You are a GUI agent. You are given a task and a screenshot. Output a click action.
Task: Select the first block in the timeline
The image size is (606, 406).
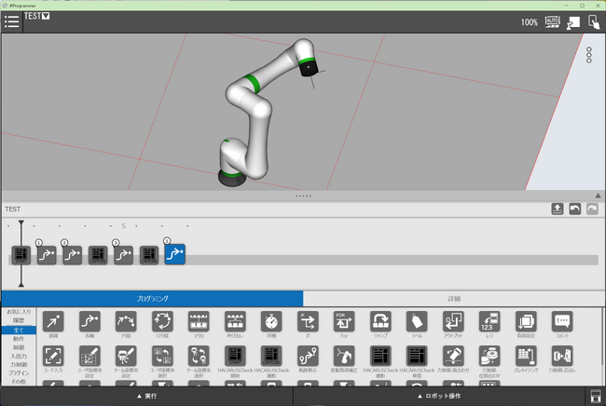(21, 255)
